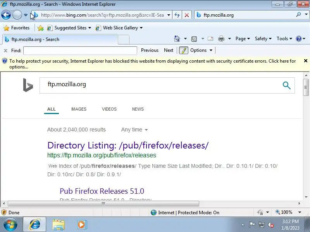Viewport: 310px width, 232px height.
Task: Open the Suggested Sites link
Action: (x=69, y=28)
